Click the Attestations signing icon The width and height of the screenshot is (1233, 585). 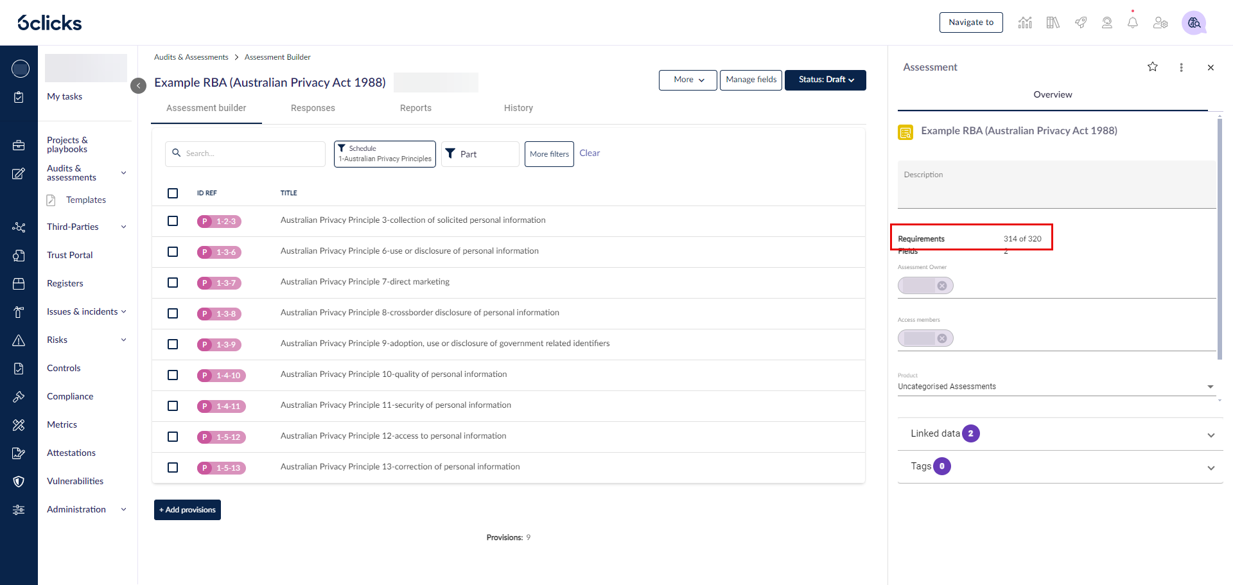click(x=19, y=453)
